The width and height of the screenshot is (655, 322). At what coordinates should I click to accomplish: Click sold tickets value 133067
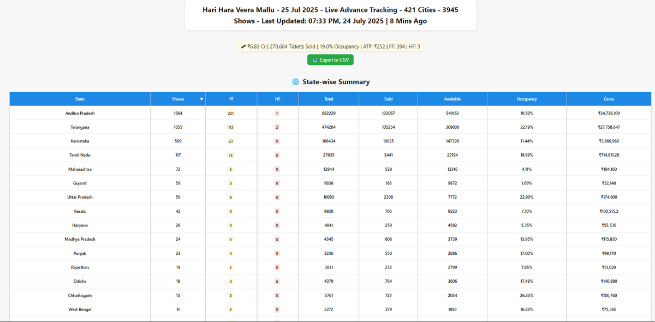pos(388,113)
